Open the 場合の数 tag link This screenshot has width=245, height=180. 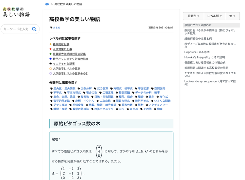coord(92,93)
